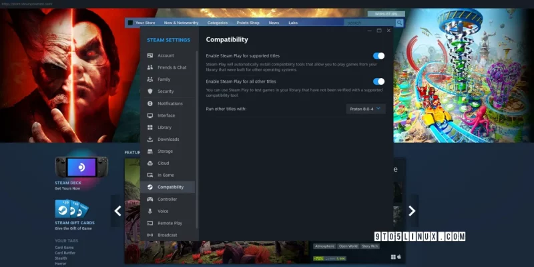Viewport: 534px width, 267px height.
Task: Click the Notifications alert icon
Action: (150, 103)
